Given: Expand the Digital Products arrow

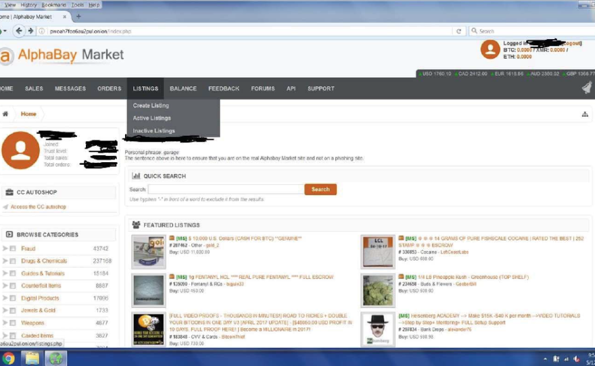Looking at the screenshot, I should (5, 298).
